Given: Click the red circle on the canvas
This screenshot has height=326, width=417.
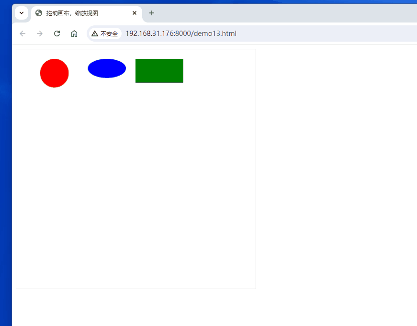Looking at the screenshot, I should coord(55,73).
